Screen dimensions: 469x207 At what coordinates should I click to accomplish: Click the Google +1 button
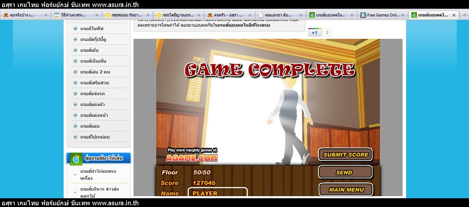(315, 33)
